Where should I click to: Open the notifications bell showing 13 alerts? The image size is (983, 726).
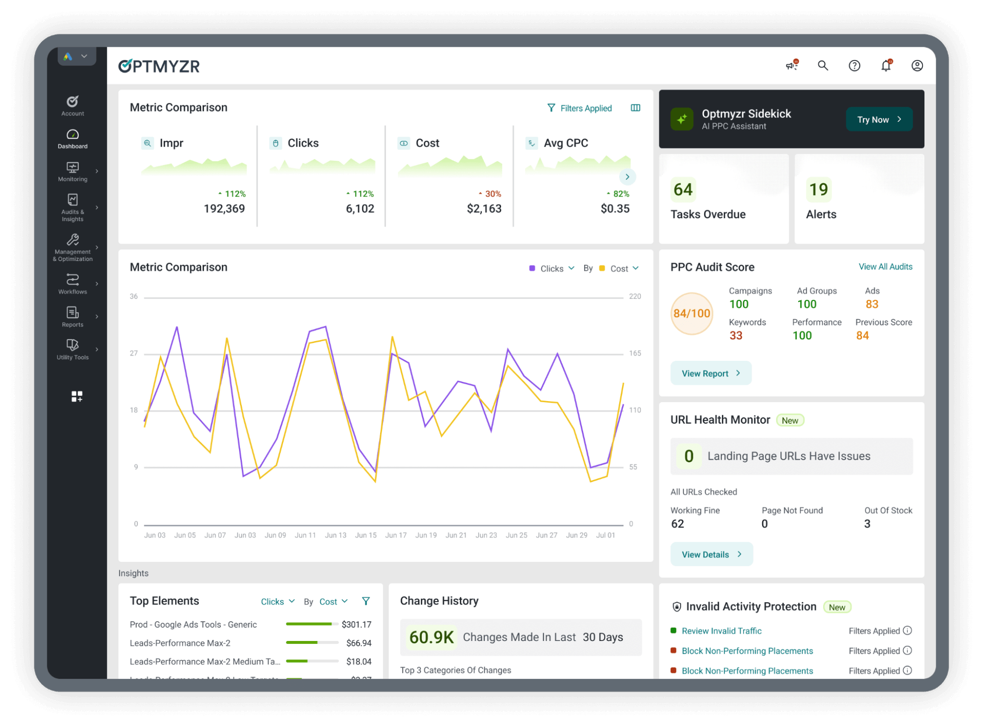click(x=886, y=66)
